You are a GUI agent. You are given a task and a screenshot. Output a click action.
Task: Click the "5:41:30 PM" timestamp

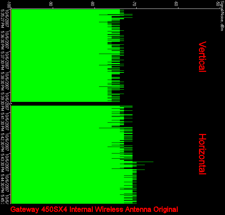pos(2,122)
